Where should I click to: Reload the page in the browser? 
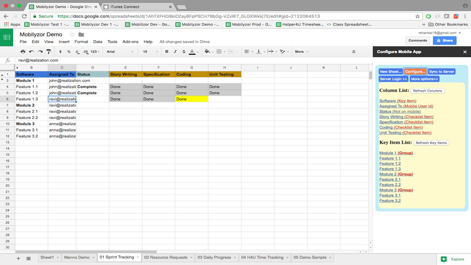point(24,16)
